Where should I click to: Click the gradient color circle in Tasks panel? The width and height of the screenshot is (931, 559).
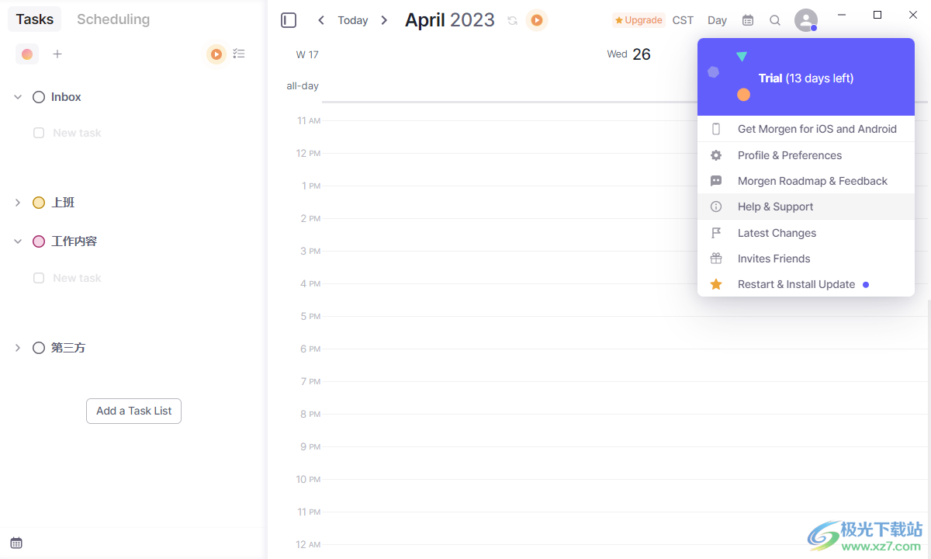click(27, 54)
